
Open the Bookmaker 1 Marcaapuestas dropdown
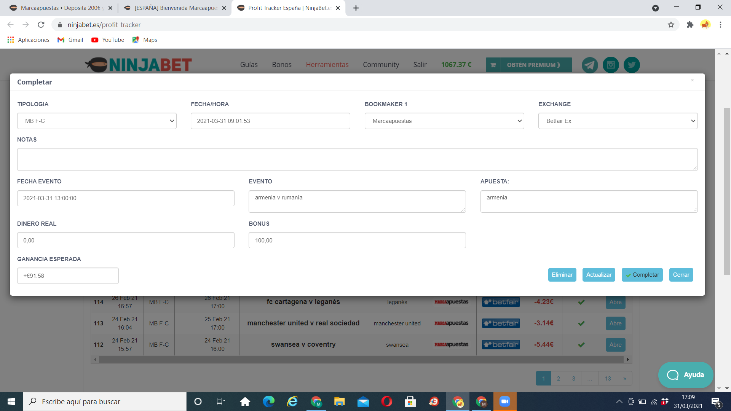[x=444, y=121]
